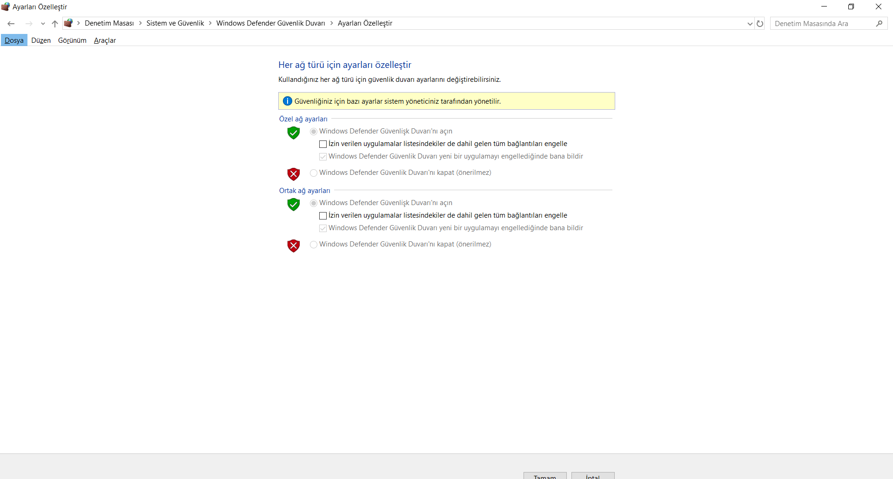Screen dimensions: 893x479
Task: Navigate to Sistem ve Güvenlik breadcrumb
Action: click(x=175, y=23)
